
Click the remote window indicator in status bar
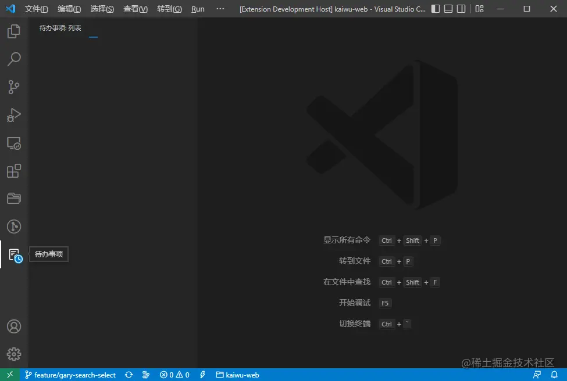[x=10, y=375]
